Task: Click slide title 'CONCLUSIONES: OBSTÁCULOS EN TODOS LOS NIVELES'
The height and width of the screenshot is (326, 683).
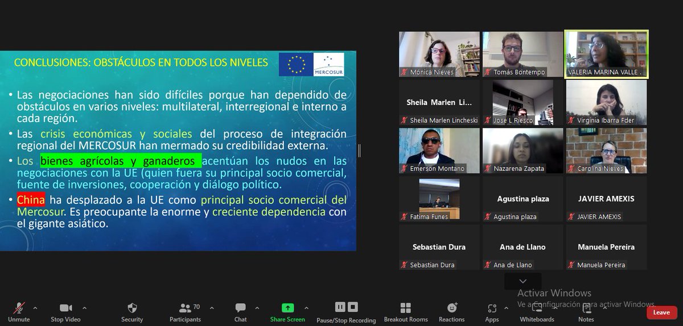Action: click(x=141, y=62)
